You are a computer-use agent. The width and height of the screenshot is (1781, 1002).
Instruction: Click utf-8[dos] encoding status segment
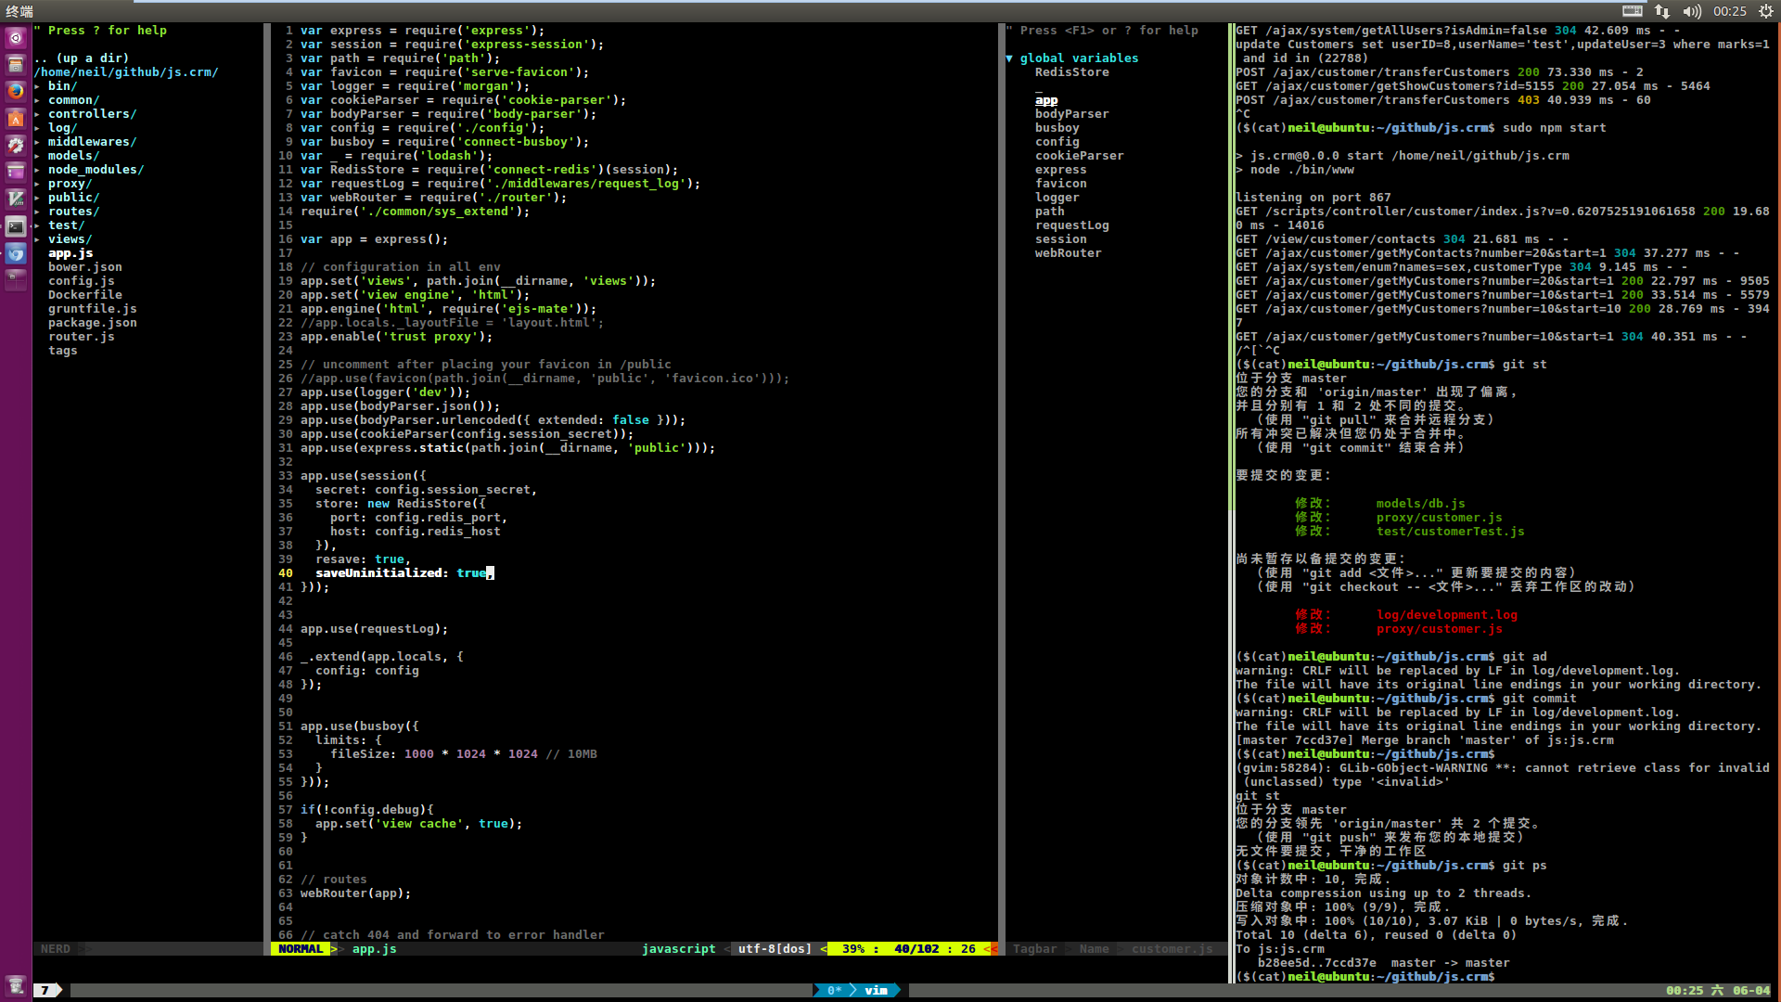click(x=775, y=949)
